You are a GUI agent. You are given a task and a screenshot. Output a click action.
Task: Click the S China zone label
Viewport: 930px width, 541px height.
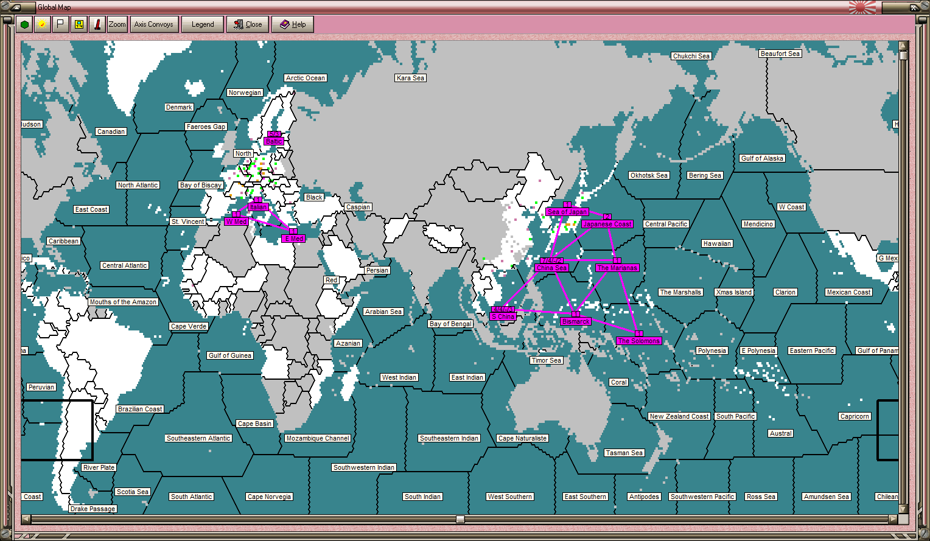503,316
